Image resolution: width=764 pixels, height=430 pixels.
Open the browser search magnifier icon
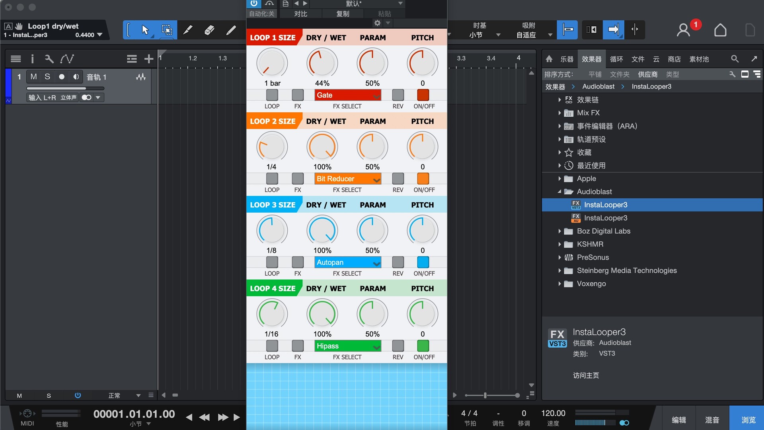[x=734, y=59]
